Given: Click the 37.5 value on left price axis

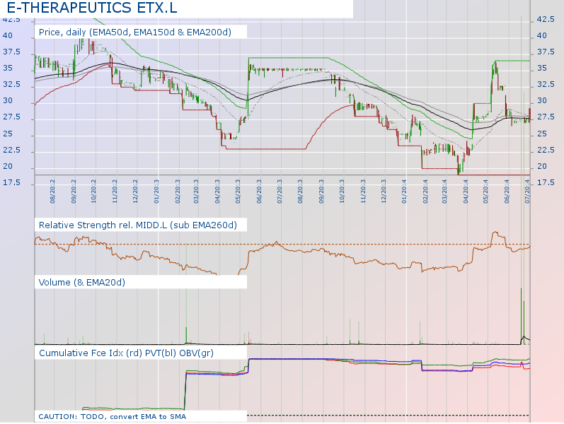Looking at the screenshot, I should pyautogui.click(x=12, y=52).
